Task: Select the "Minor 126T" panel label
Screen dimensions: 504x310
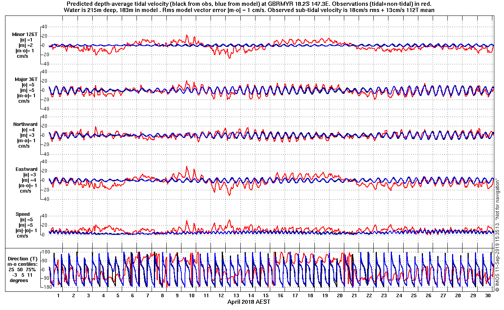Action: [x=25, y=34]
